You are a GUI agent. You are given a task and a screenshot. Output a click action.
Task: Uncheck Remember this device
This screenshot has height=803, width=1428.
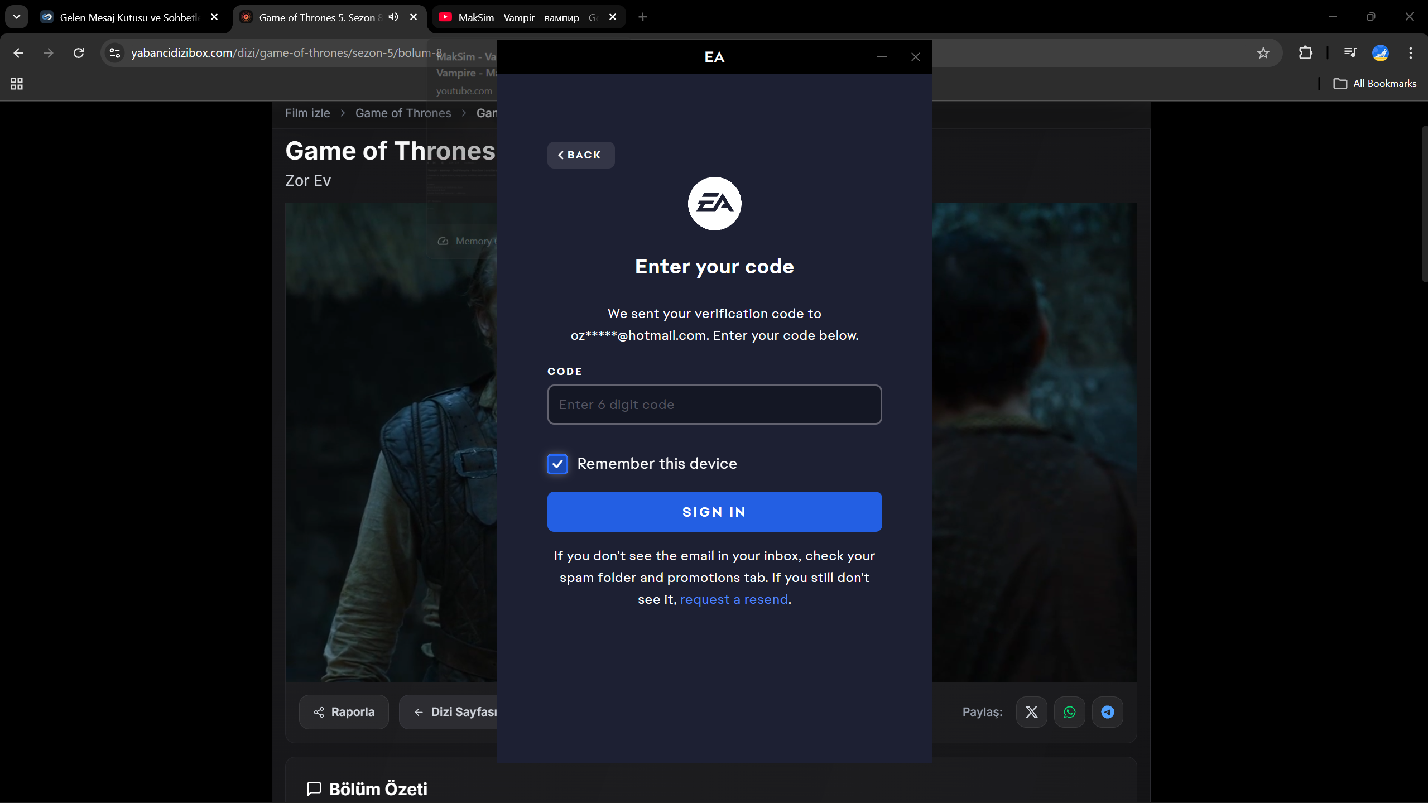coord(557,464)
